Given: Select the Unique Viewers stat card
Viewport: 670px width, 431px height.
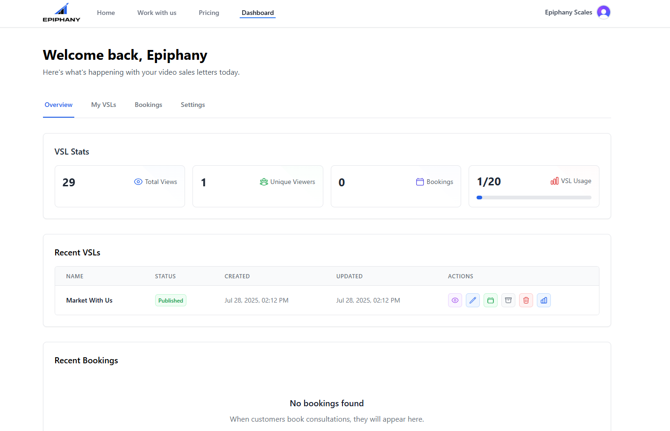Looking at the screenshot, I should [x=258, y=186].
